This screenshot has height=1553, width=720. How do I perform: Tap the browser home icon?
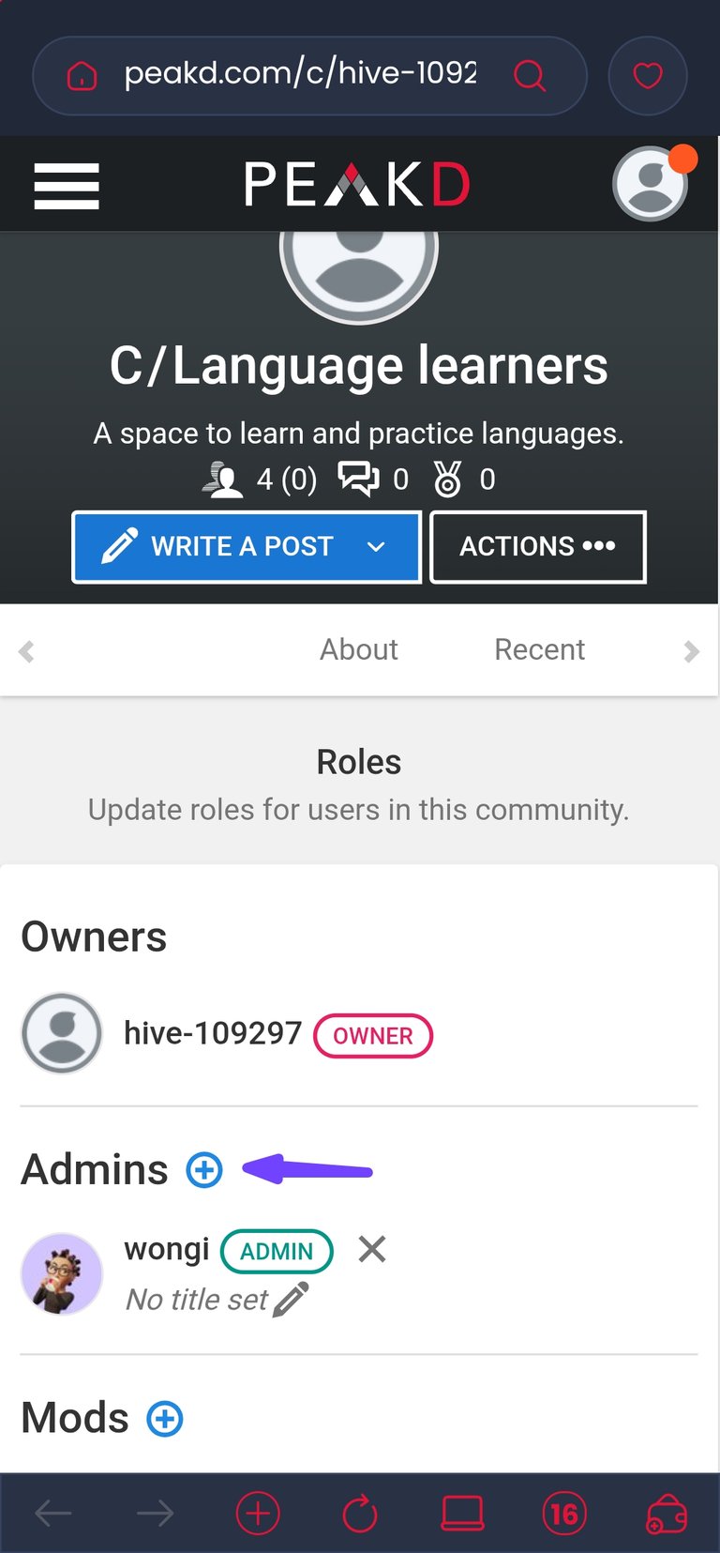[82, 75]
